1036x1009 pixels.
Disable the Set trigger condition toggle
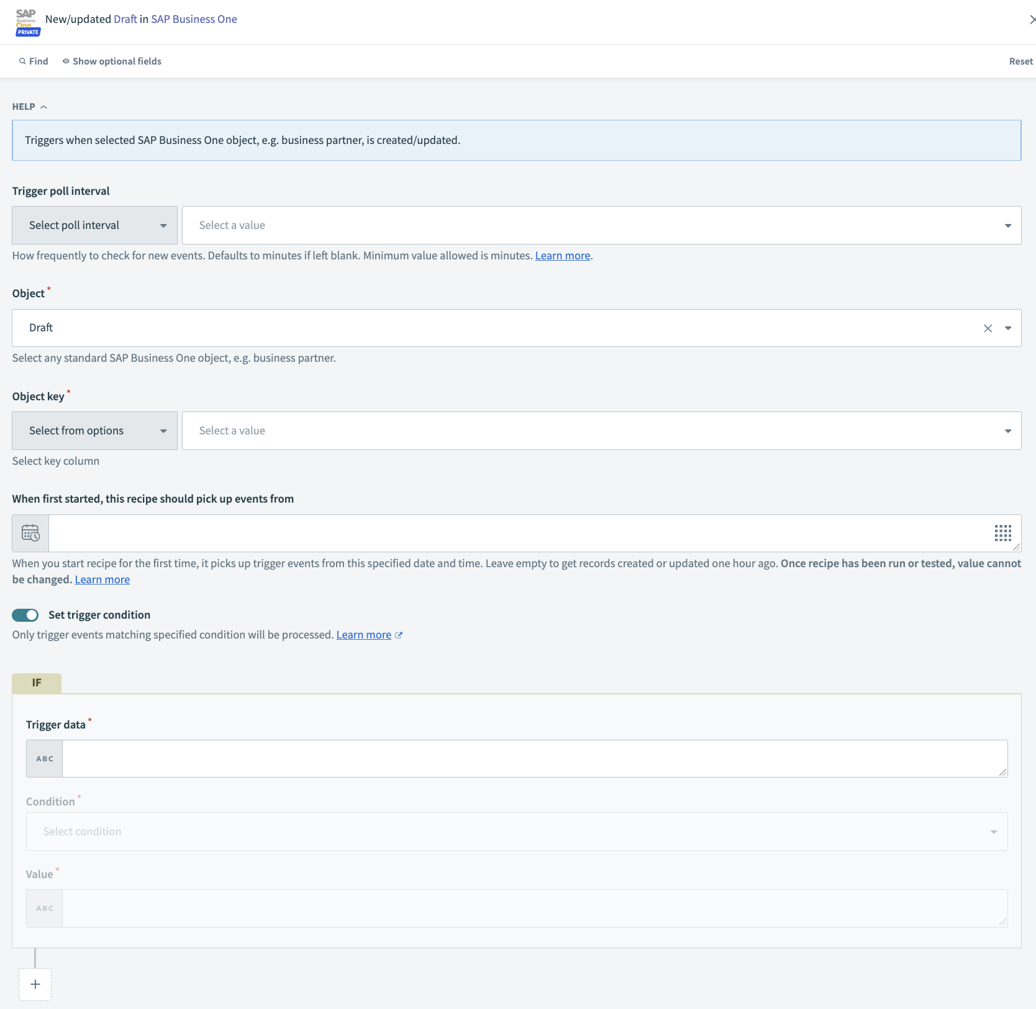[25, 615]
